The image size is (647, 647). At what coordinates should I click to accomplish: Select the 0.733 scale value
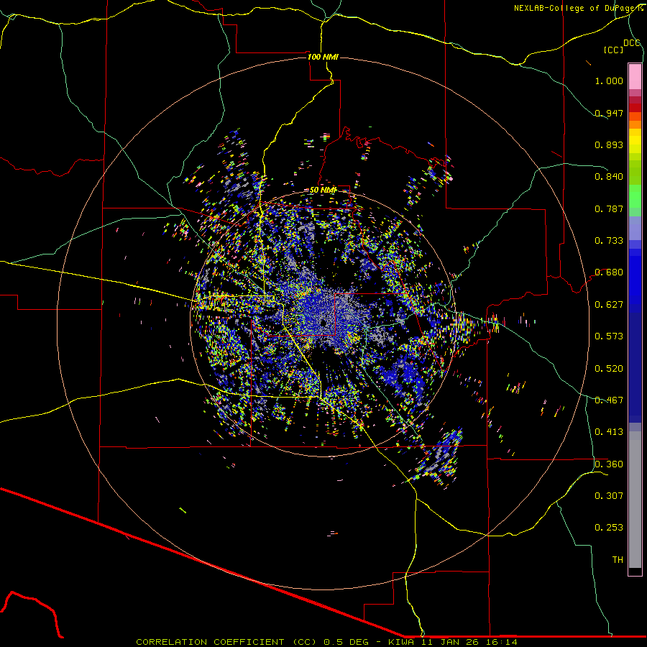coord(609,241)
